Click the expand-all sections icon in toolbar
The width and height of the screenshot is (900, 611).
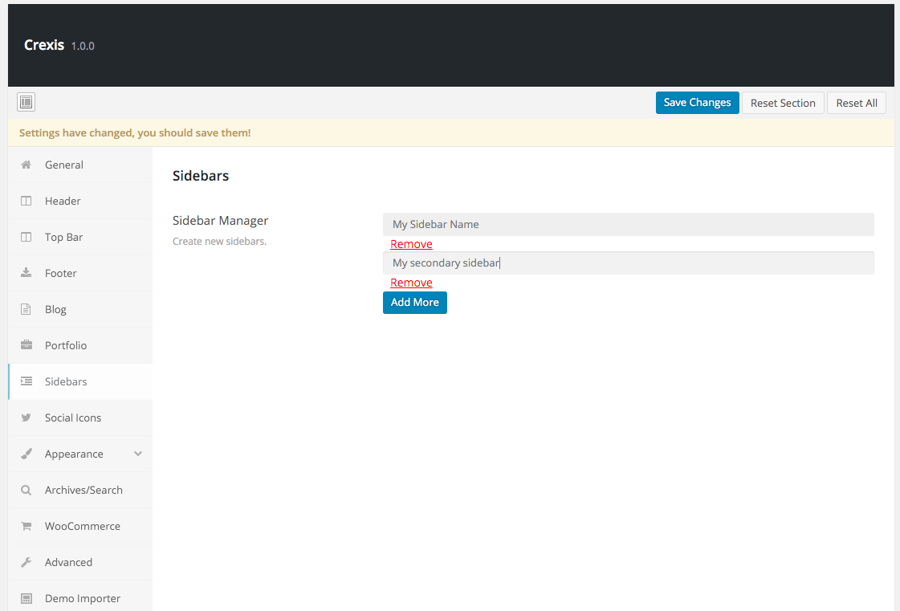26,102
